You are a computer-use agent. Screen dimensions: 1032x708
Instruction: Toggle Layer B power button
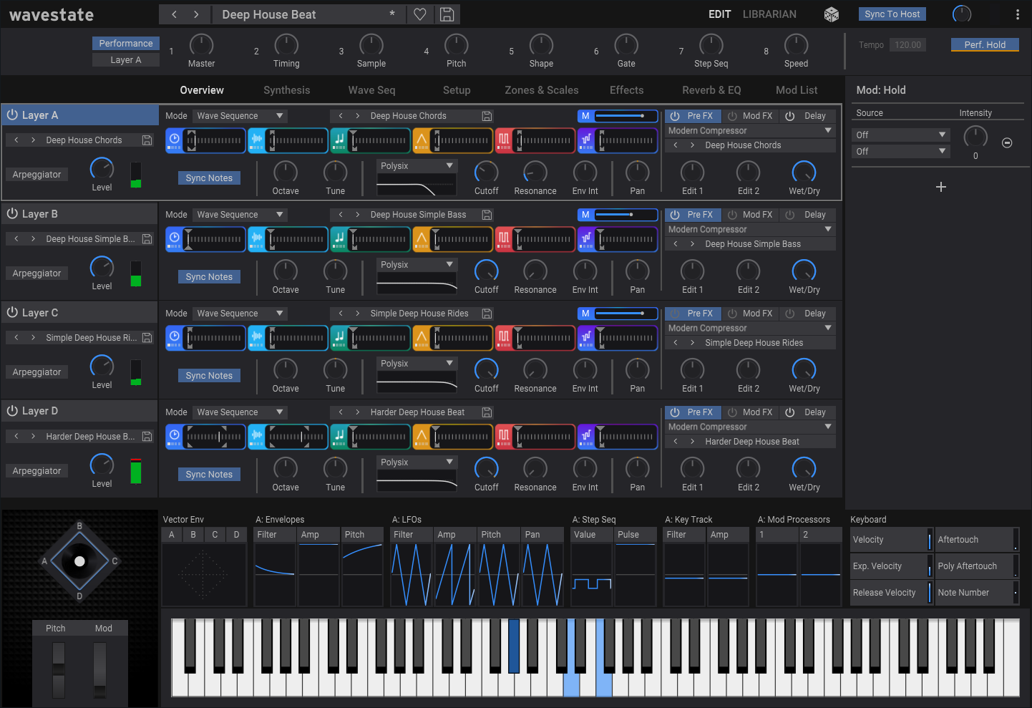12,214
